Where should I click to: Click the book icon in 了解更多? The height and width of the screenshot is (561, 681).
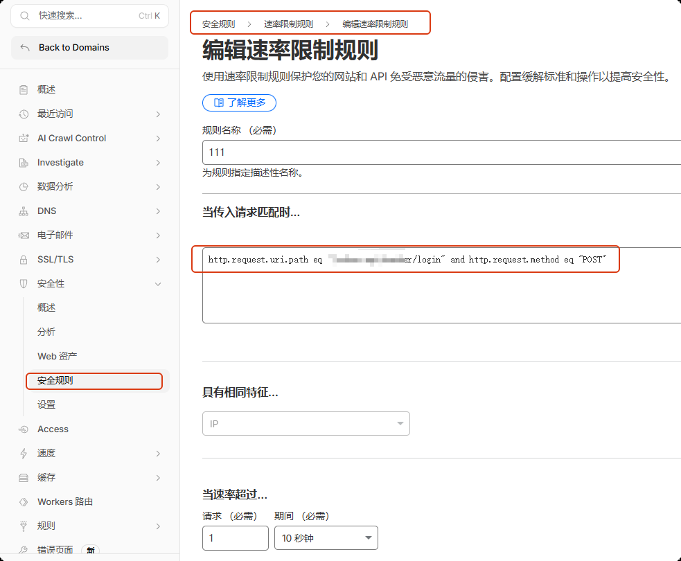(219, 103)
